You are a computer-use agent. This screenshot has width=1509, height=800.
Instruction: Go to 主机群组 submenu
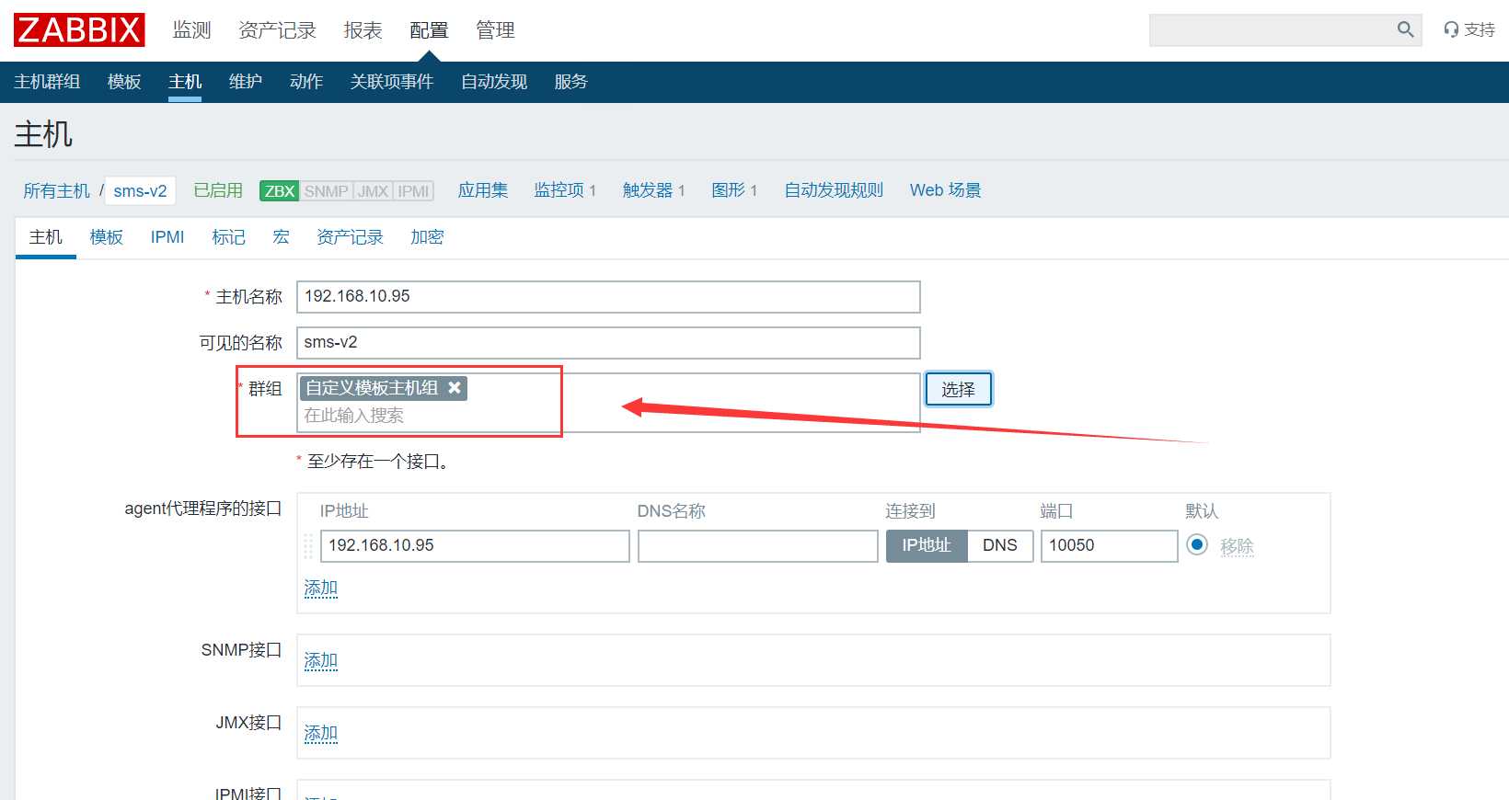(x=47, y=82)
